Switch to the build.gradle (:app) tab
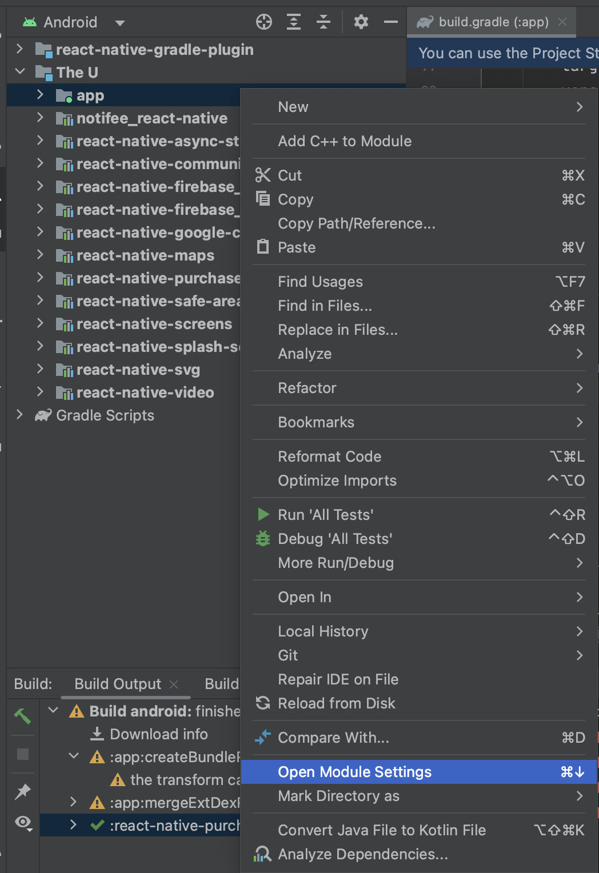Screen dimensions: 599x873 point(493,22)
